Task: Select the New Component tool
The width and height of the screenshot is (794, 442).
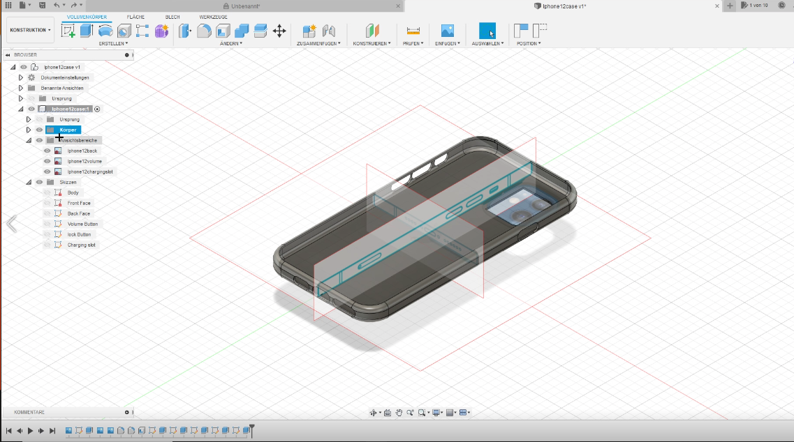Action: [309, 31]
